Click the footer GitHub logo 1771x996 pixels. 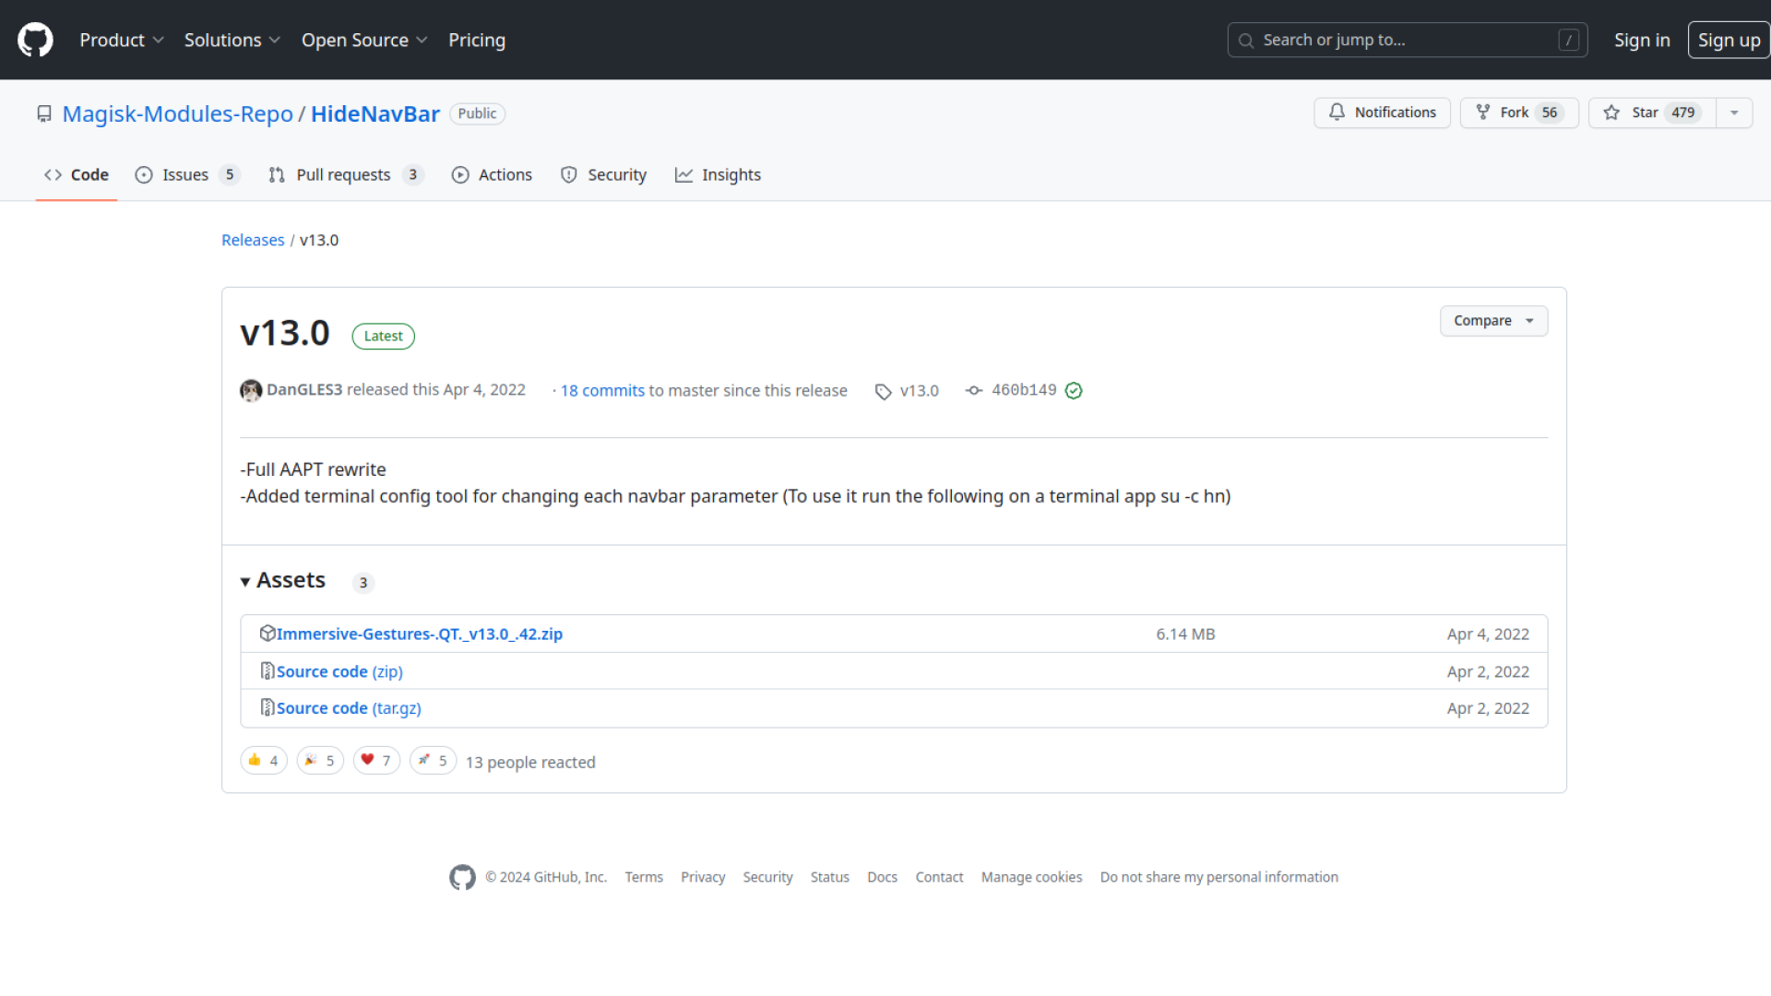(462, 877)
